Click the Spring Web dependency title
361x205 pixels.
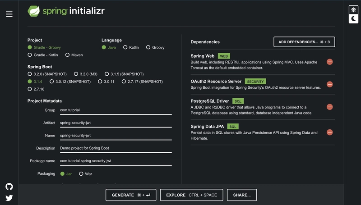(x=202, y=56)
